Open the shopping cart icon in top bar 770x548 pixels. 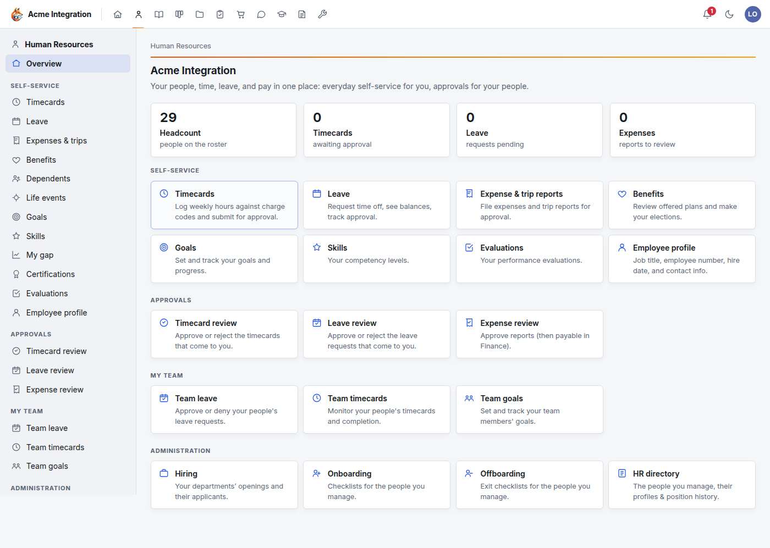[241, 14]
